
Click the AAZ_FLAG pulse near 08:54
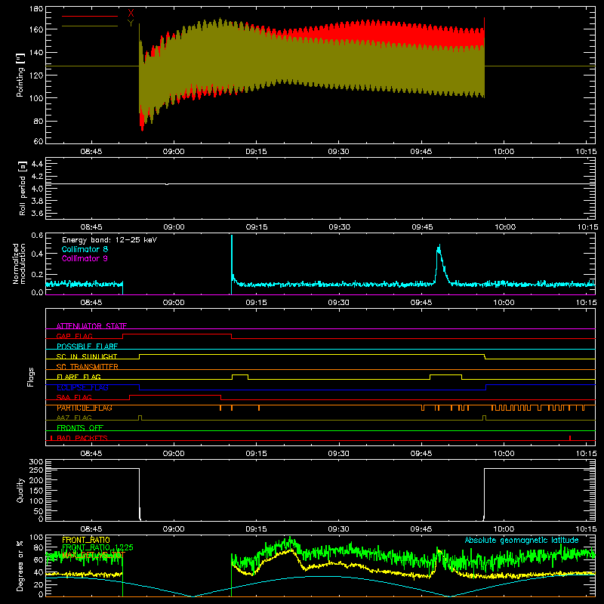coord(140,418)
